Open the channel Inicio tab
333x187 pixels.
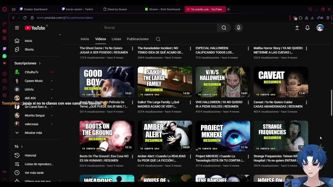click(85, 39)
